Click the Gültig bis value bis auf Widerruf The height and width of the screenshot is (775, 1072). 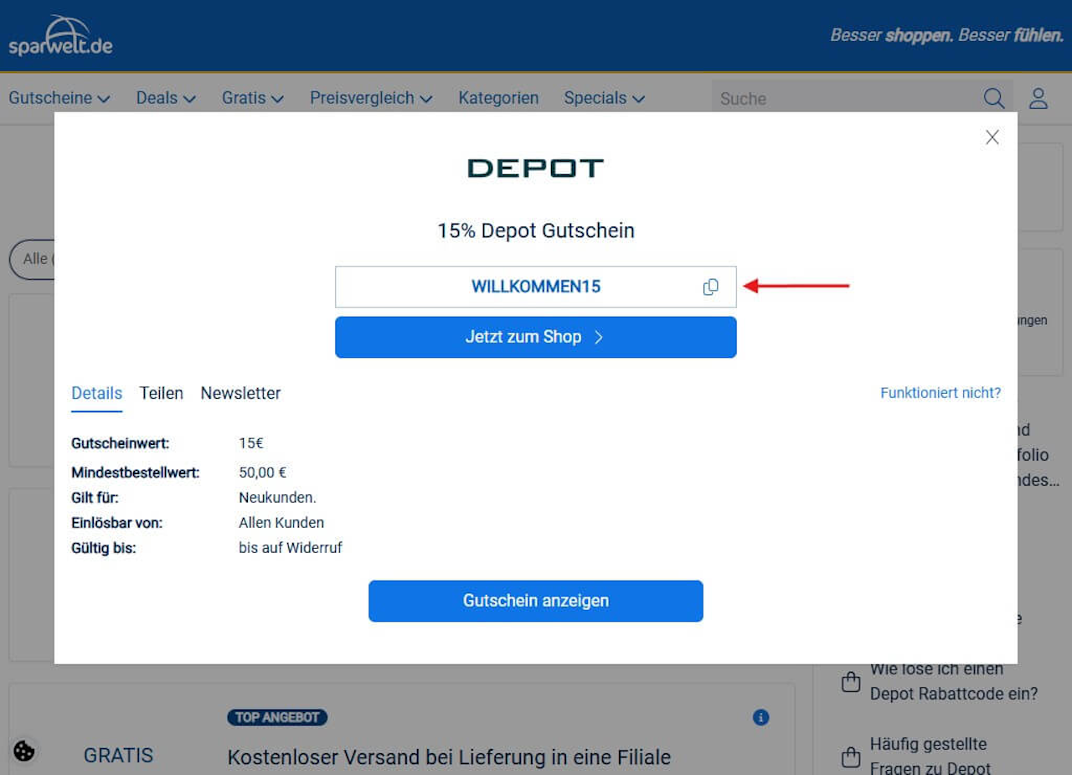tap(291, 548)
